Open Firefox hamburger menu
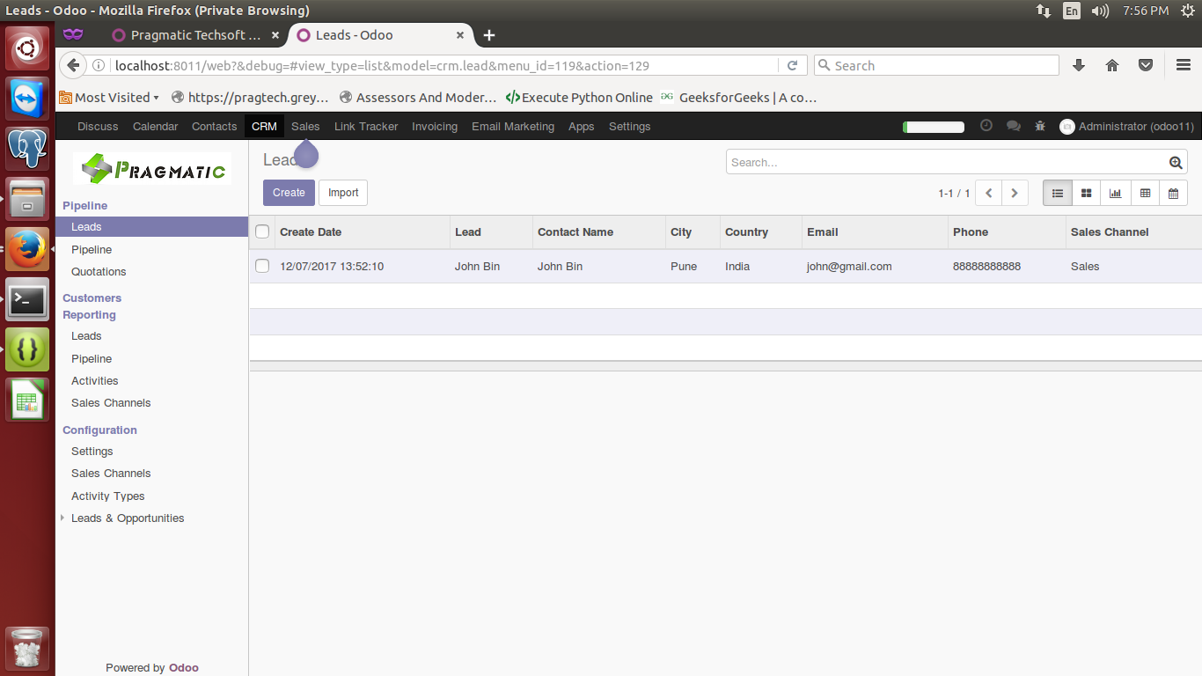 click(1184, 65)
